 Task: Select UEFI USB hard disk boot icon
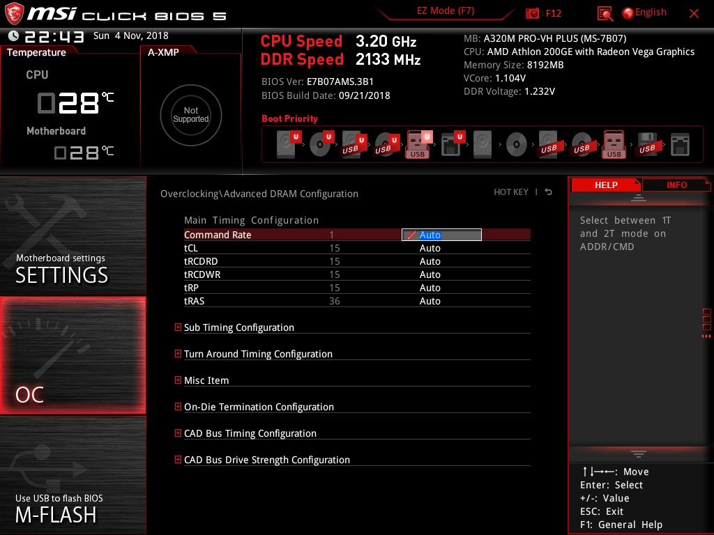point(354,145)
